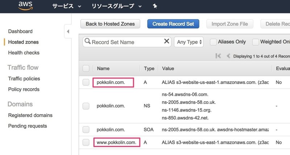Open the サービス menu
Image resolution: width=290 pixels, height=155 pixels.
point(67,6)
